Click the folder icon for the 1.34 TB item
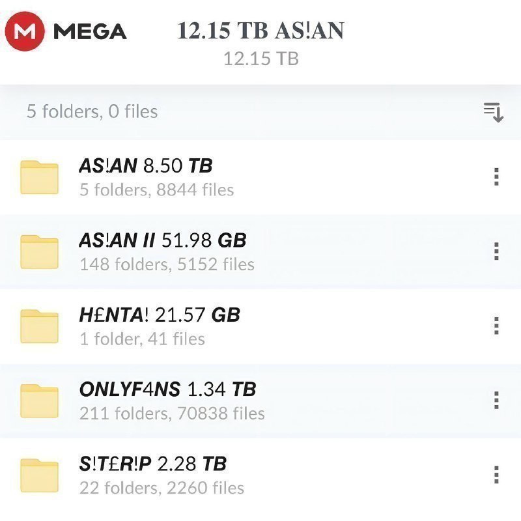Viewport: 521px width, 521px height. [39, 401]
